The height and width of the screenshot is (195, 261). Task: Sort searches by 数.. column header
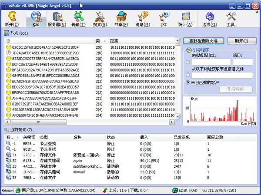[x=13, y=137]
